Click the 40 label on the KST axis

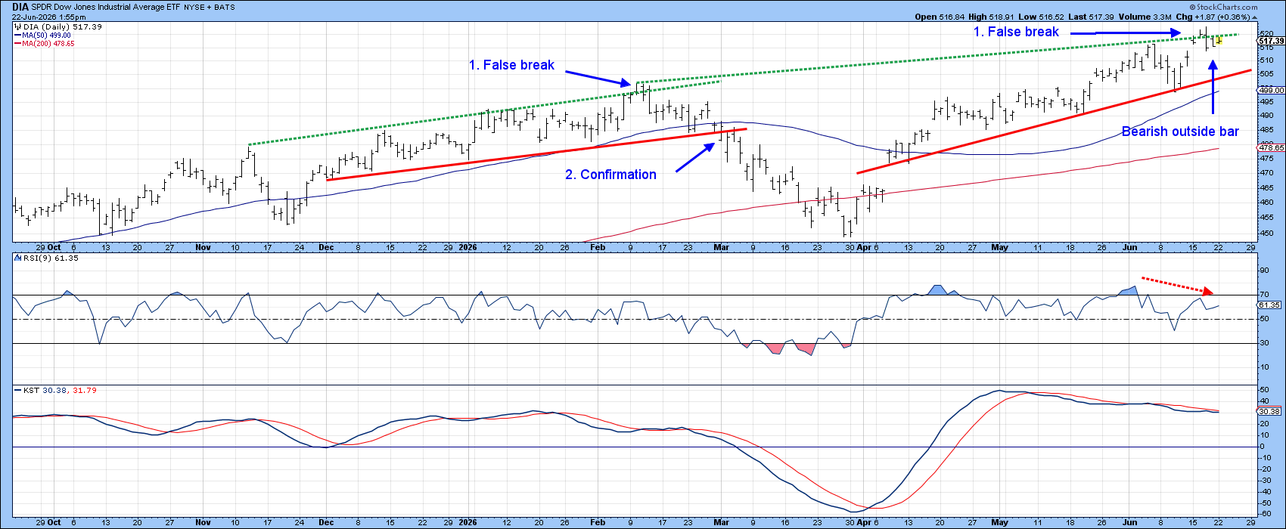click(x=1263, y=401)
